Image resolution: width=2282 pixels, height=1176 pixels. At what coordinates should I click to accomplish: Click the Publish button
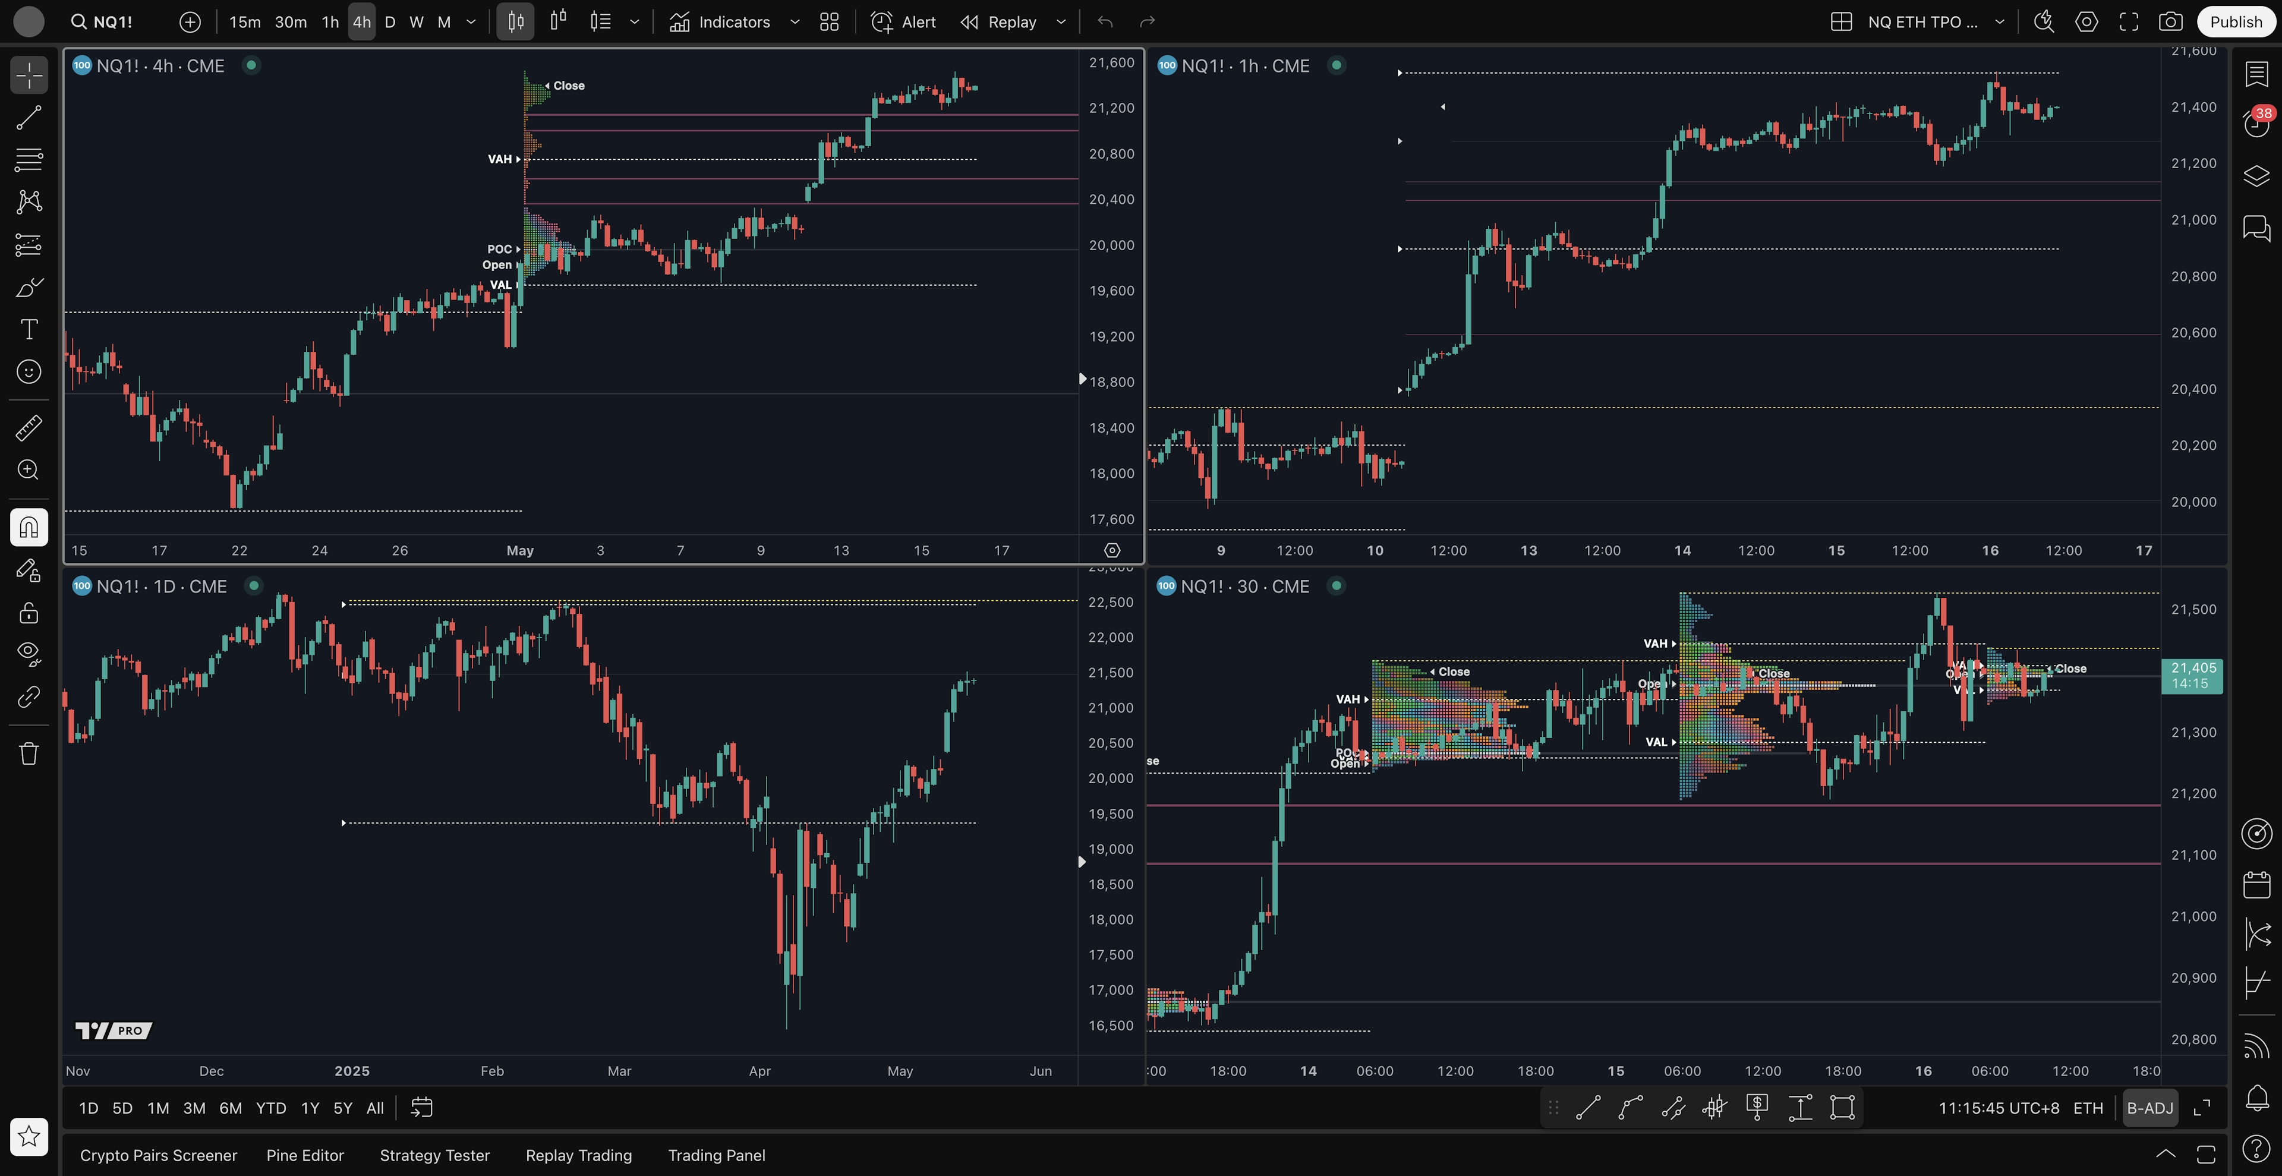(x=2235, y=22)
